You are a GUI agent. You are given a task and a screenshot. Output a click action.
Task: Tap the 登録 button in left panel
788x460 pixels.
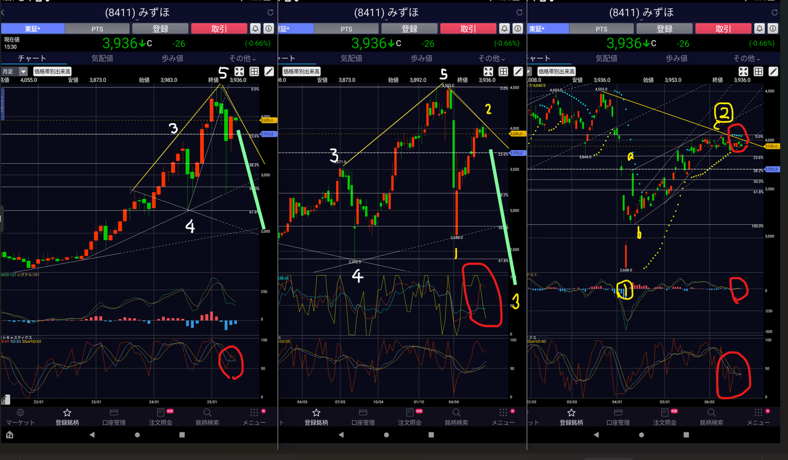pyautogui.click(x=160, y=28)
